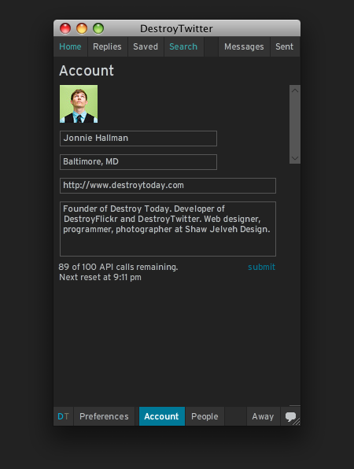This screenshot has height=469, width=354.
Task: Click the red close window button
Action: 65,28
